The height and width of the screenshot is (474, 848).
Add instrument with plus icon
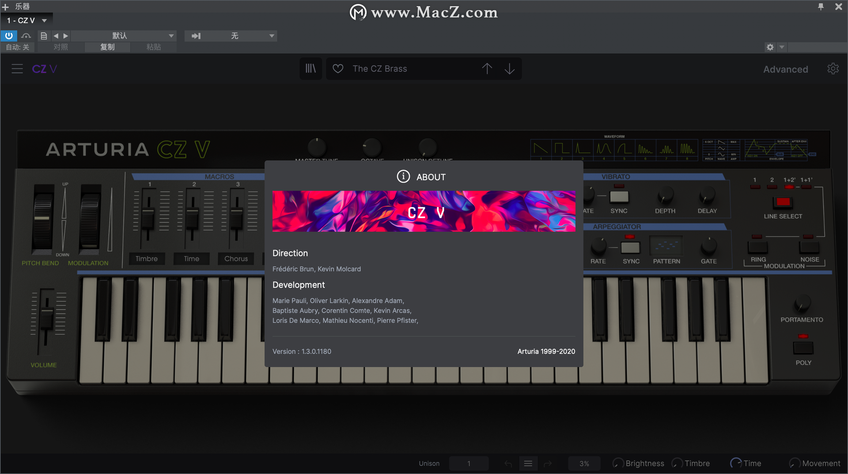(x=5, y=7)
